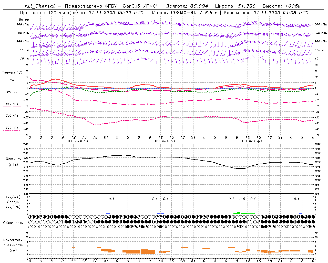
Task: Click the station name rAl_Chemal in header
Action: click(x=39, y=6)
